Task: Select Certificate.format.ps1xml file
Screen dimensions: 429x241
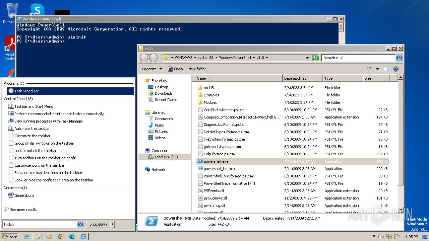Action: [224, 110]
